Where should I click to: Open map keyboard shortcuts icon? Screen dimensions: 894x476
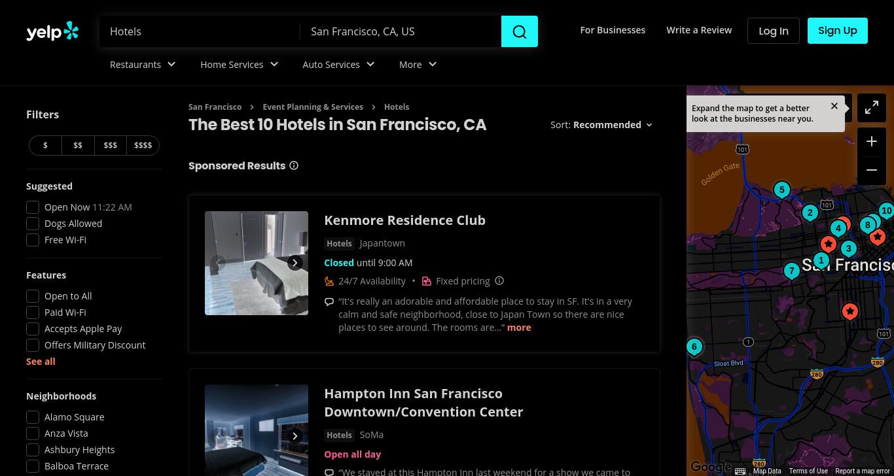(x=740, y=471)
